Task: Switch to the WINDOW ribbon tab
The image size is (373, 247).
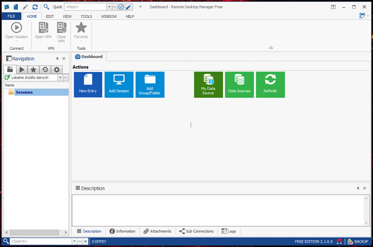Action: pos(109,16)
